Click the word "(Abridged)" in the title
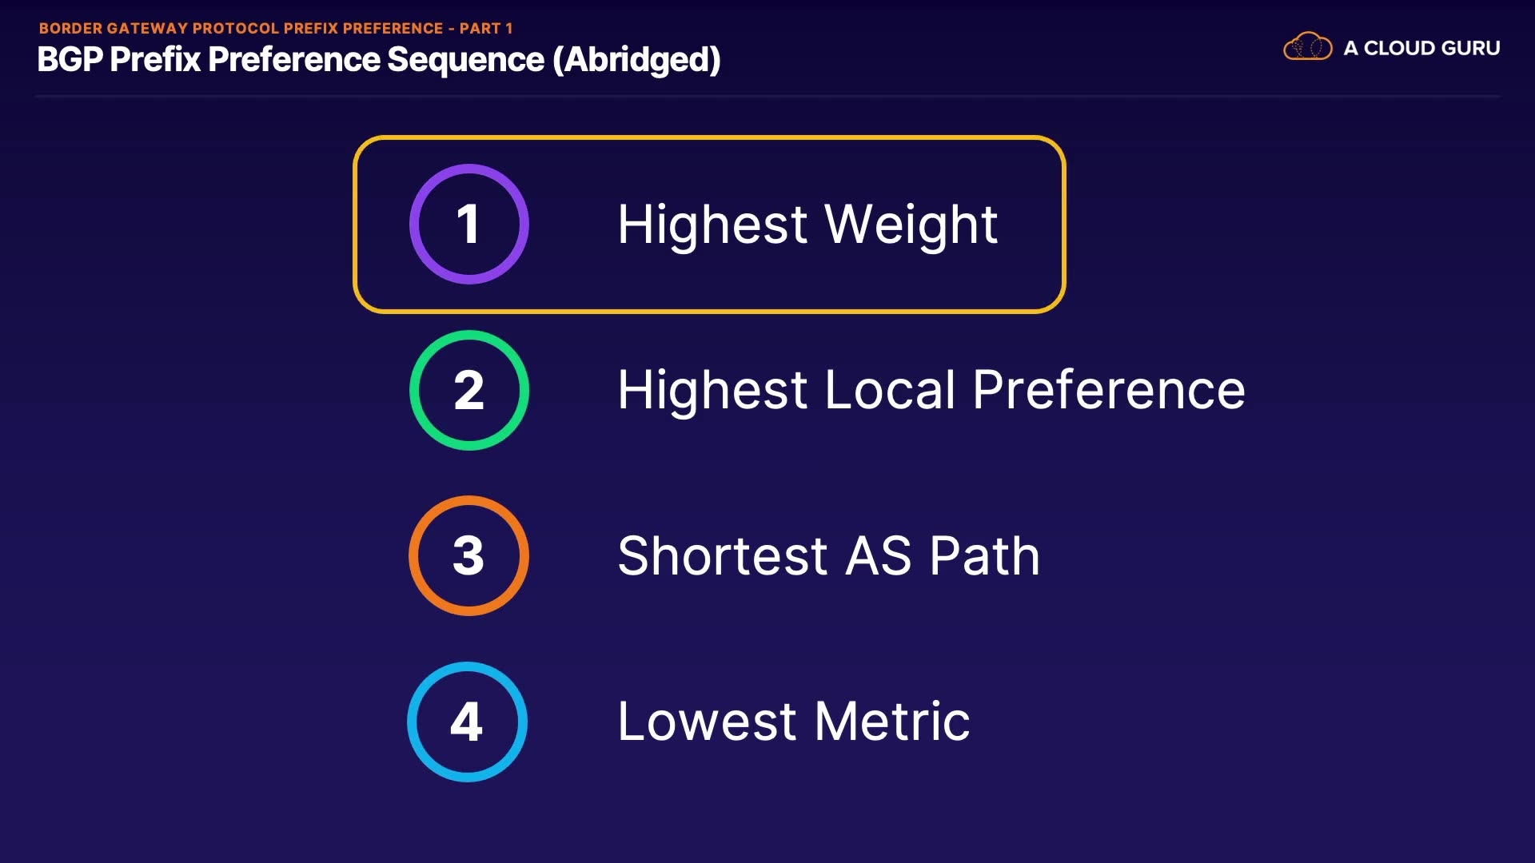The height and width of the screenshot is (863, 1535). click(x=636, y=60)
